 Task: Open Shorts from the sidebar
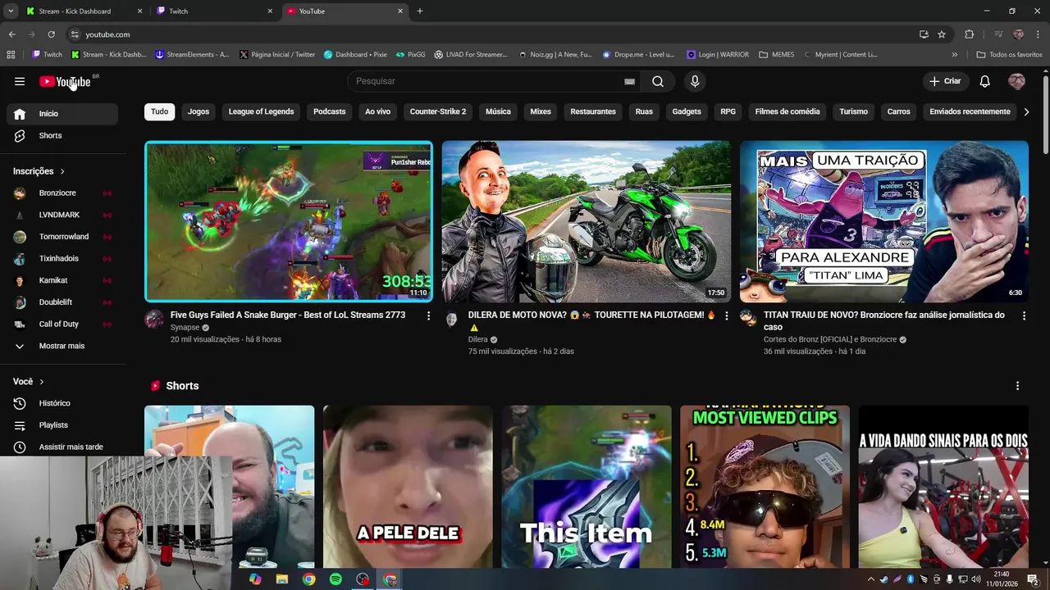point(62,135)
